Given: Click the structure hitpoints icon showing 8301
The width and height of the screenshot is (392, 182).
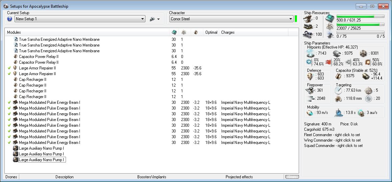Looking at the screenshot, I should pyautogui.click(x=364, y=53).
